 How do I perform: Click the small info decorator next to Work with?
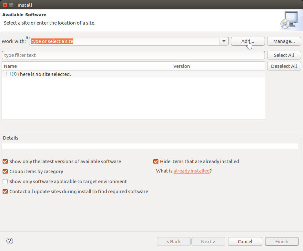pos(27,38)
